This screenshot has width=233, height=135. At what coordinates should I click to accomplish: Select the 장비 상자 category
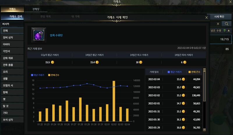coord(12,38)
